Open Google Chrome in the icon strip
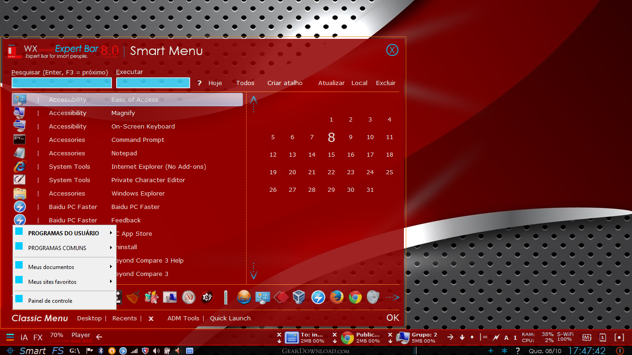632x355 pixels. (355, 297)
